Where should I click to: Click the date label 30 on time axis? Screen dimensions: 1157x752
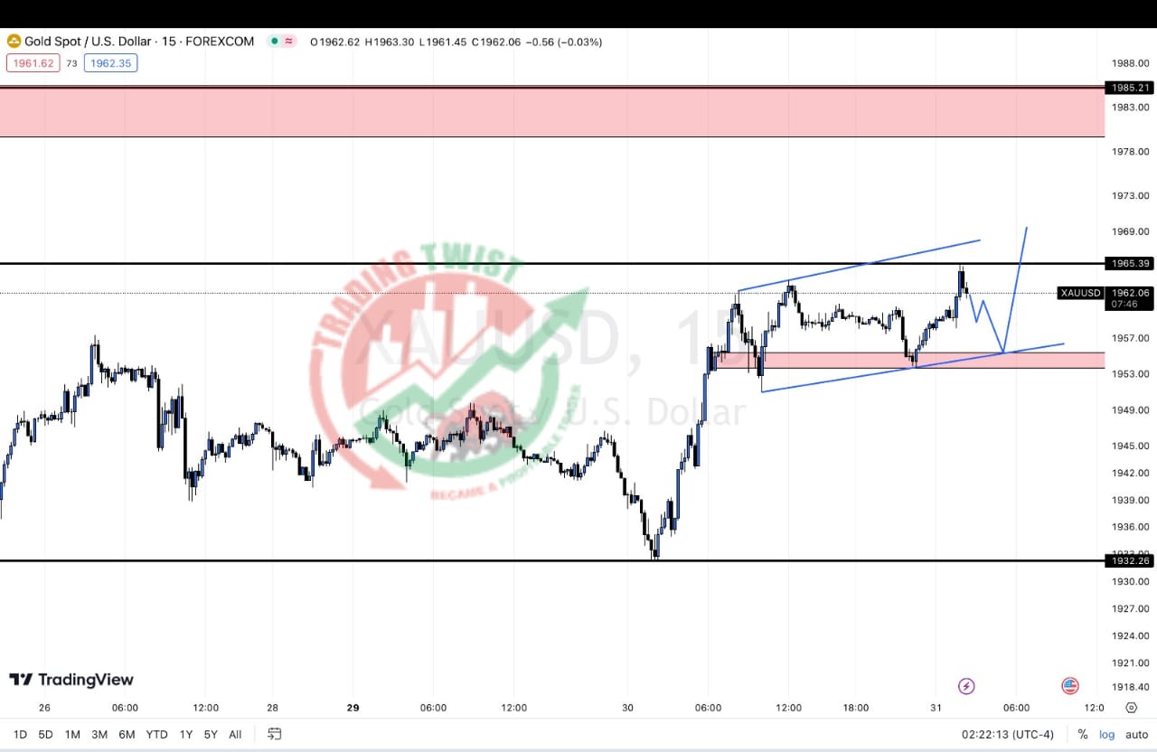(627, 708)
